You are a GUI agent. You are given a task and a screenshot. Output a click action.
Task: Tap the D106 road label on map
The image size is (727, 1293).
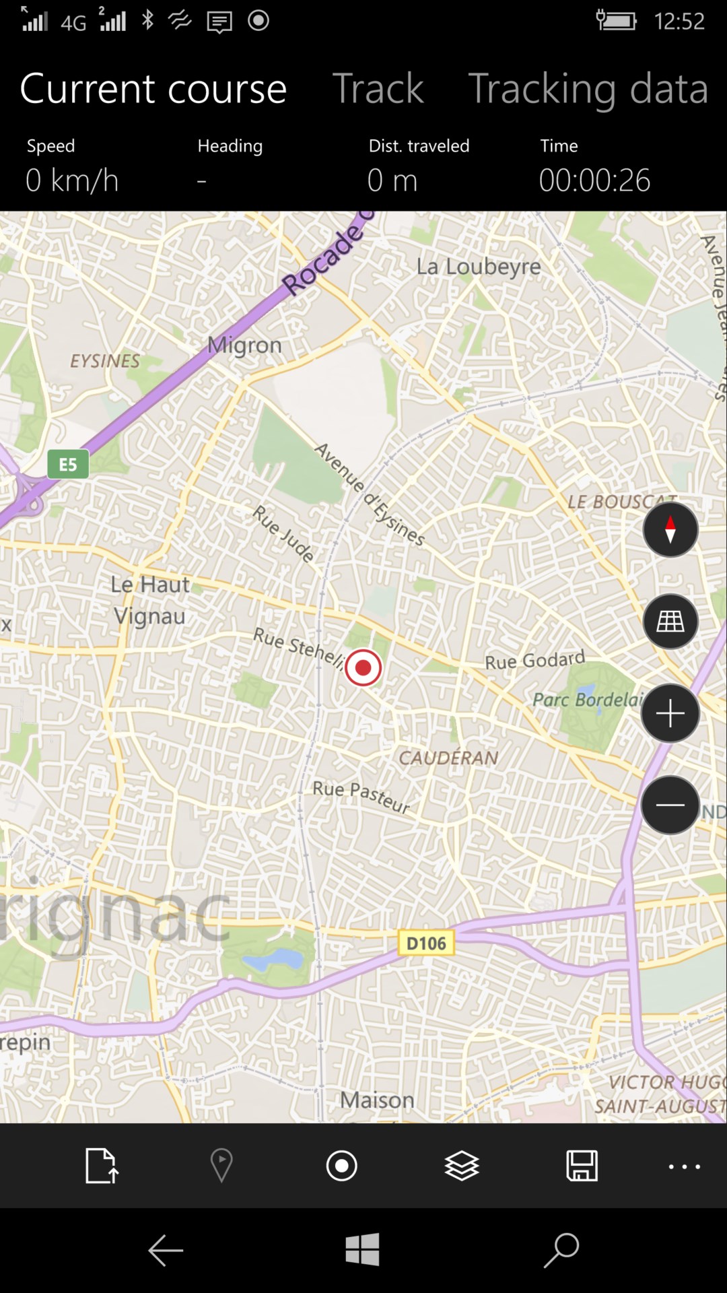coord(427,943)
